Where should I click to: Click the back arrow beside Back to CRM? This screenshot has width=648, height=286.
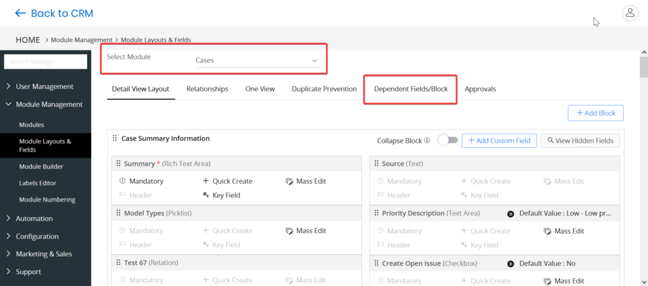(x=20, y=13)
